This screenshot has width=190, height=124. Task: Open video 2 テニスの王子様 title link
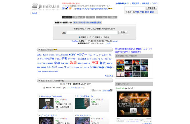85,96
